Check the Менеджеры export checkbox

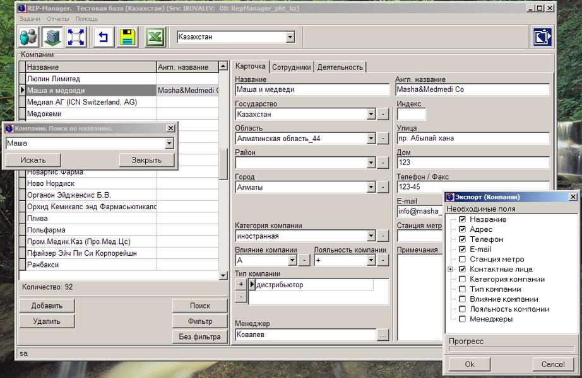463,319
